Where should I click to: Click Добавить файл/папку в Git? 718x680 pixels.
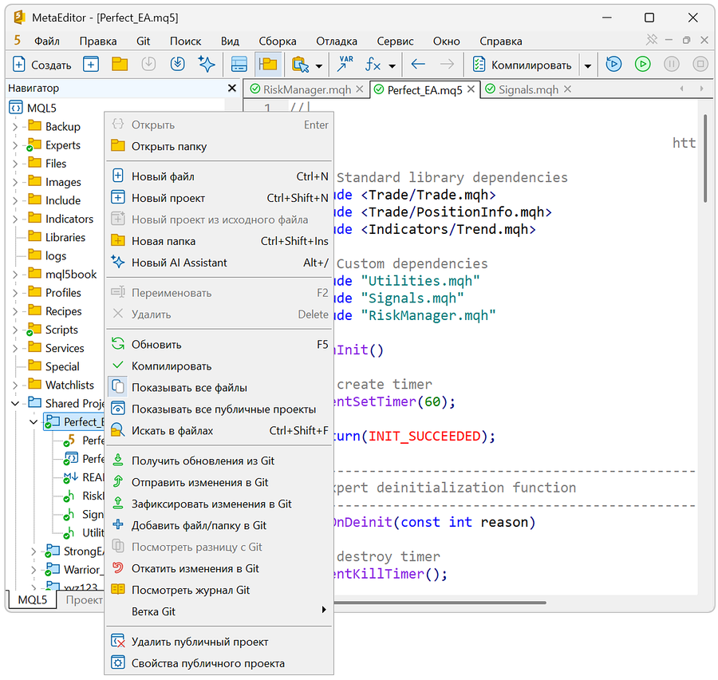pyautogui.click(x=219, y=526)
